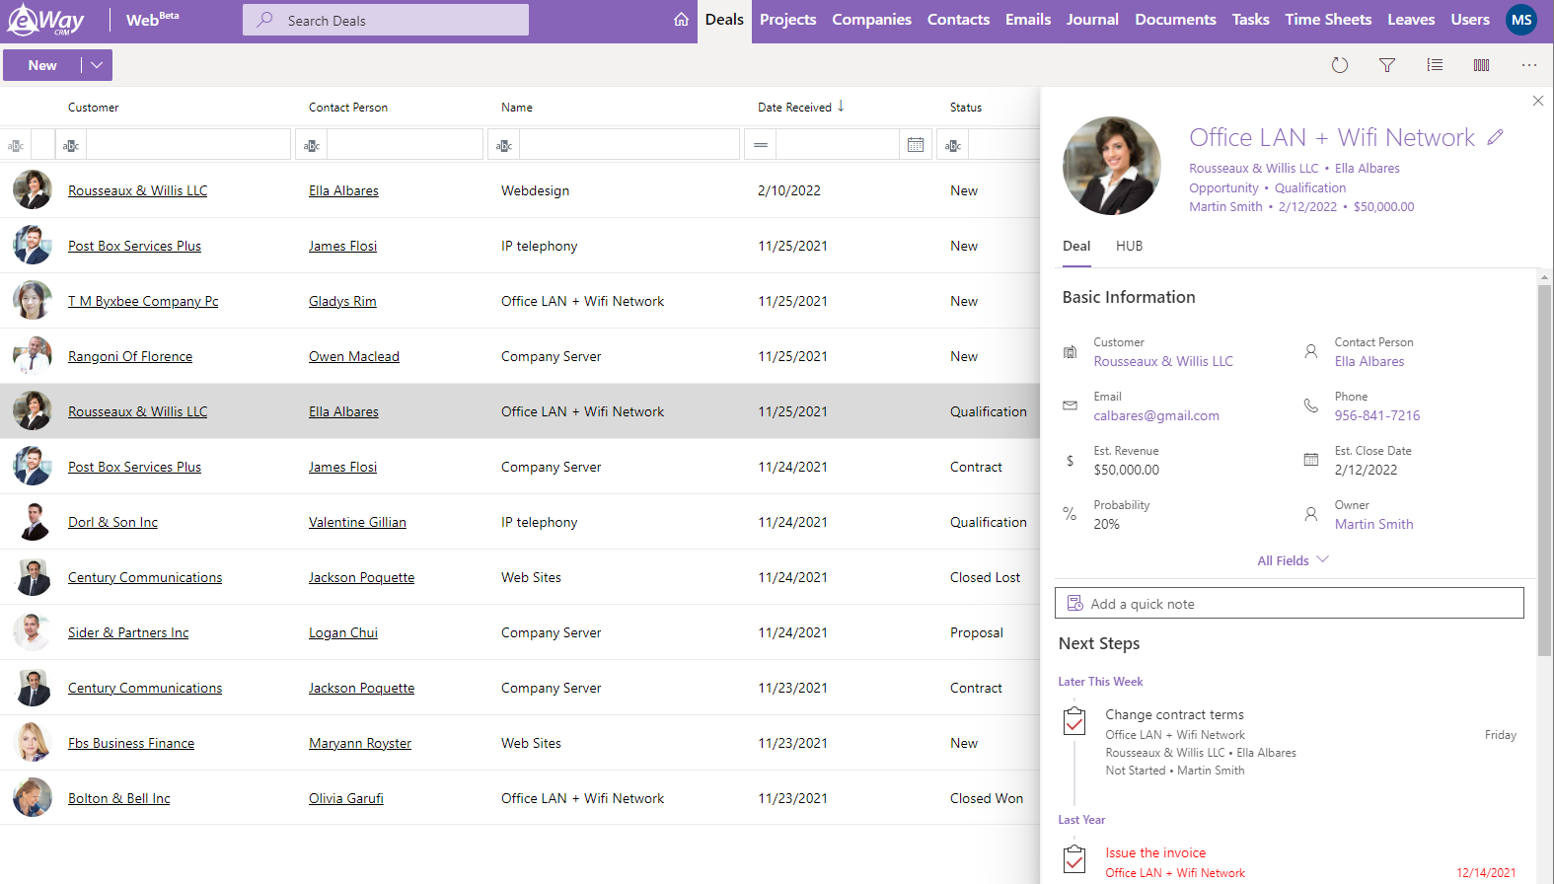The height and width of the screenshot is (884, 1554).
Task: Open the more options ellipsis
Action: click(x=1528, y=65)
